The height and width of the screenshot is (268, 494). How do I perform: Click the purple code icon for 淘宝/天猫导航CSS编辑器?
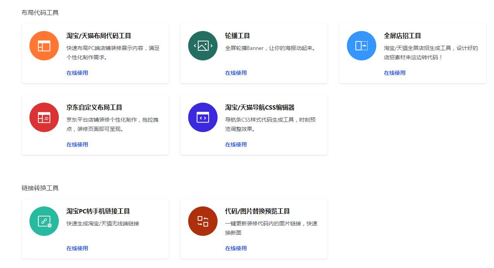(202, 117)
